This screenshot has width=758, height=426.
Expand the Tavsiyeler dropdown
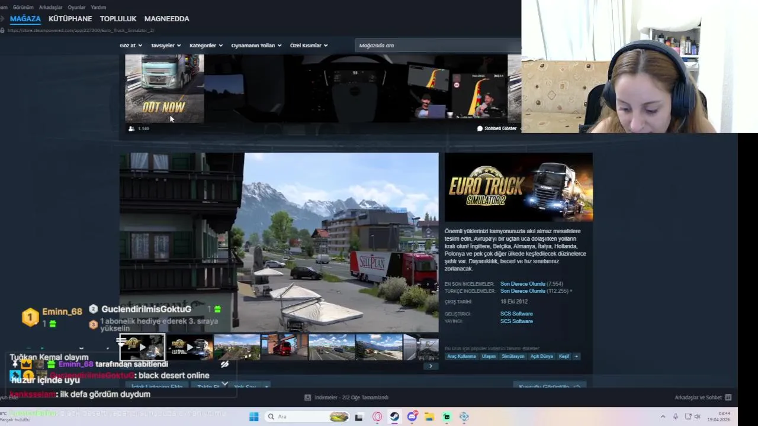click(165, 46)
